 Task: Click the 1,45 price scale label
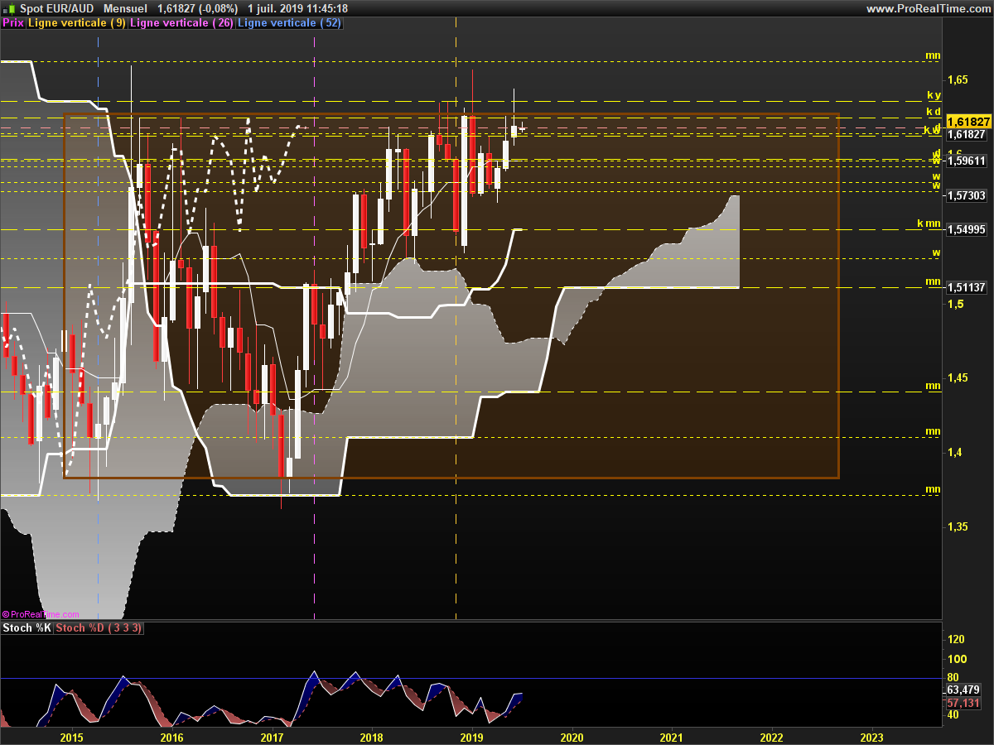pyautogui.click(x=958, y=377)
